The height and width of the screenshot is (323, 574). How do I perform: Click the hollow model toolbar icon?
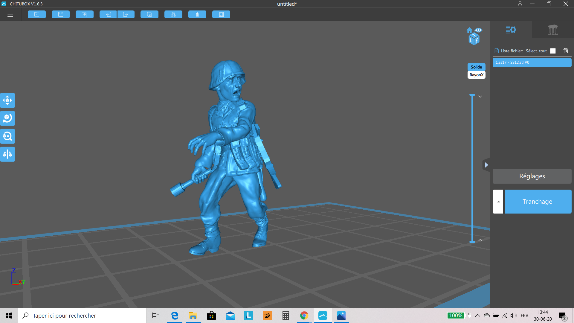pos(197,14)
